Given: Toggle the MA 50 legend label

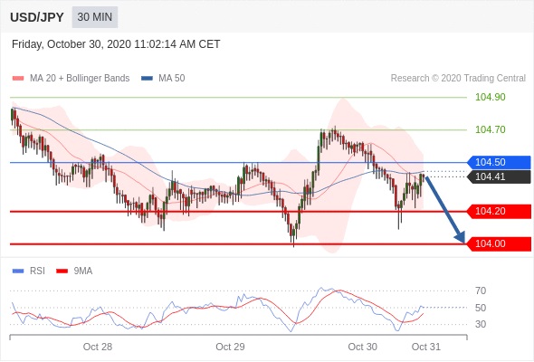Looking at the screenshot, I should 172,79.
